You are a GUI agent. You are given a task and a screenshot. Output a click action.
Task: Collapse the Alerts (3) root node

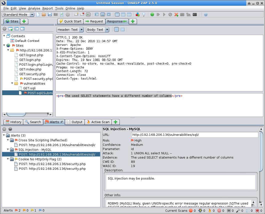pos(4,135)
